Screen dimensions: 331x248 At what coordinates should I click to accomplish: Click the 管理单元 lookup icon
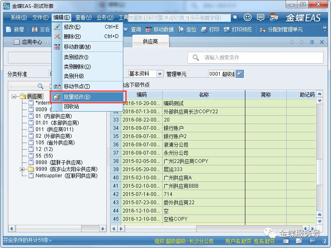pos(240,74)
